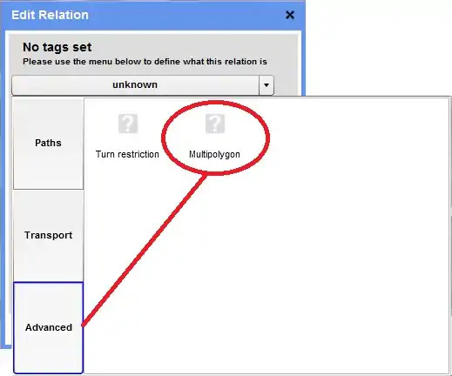
Task: Select the Advanced category tab
Action: 48,327
